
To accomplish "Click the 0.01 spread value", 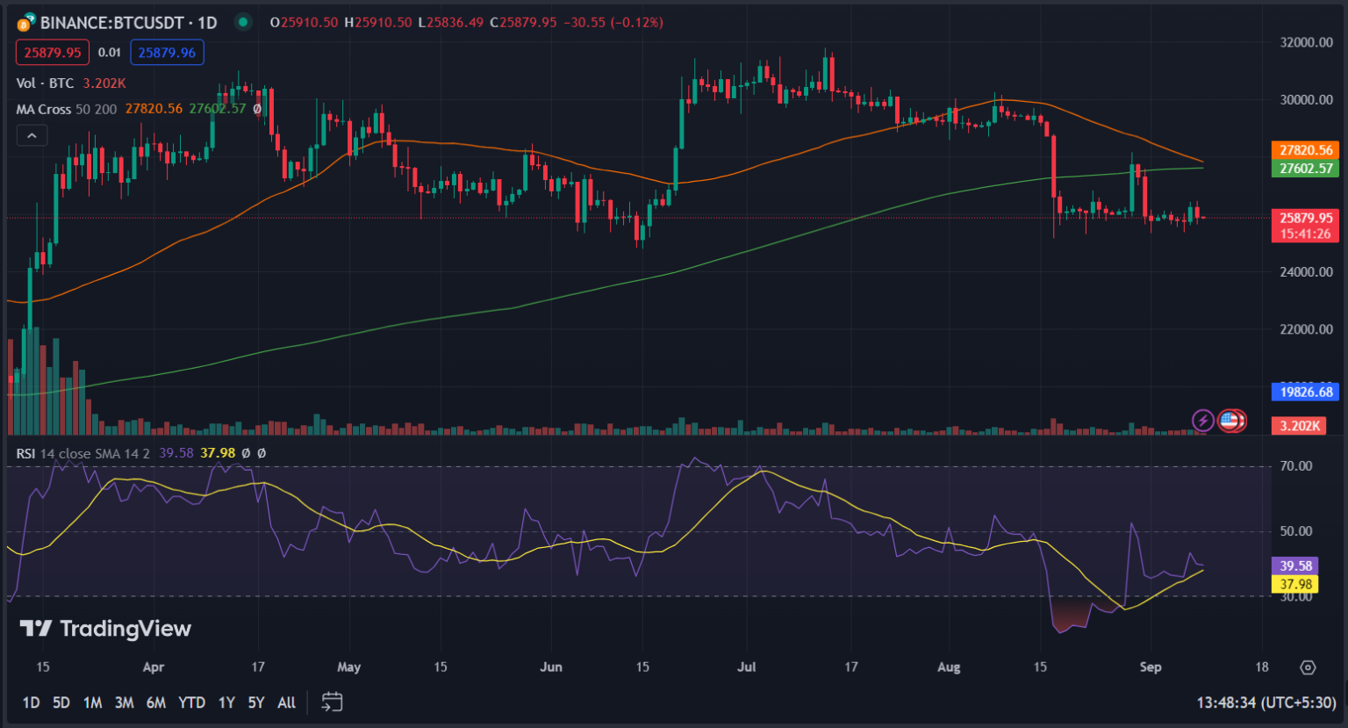I will tap(110, 53).
